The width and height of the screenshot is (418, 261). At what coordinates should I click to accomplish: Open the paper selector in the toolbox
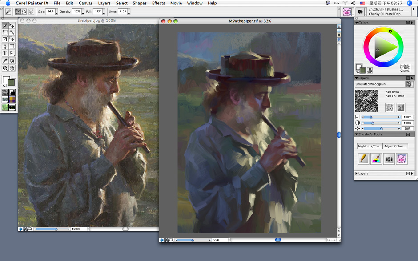[x=5, y=92]
